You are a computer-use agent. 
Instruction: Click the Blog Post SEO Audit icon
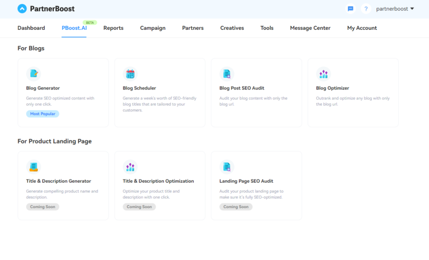(227, 74)
